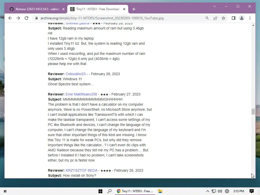Click the 'Subject: How install on Sony?' line
Screen dimensions: 260x195
tap(72, 175)
